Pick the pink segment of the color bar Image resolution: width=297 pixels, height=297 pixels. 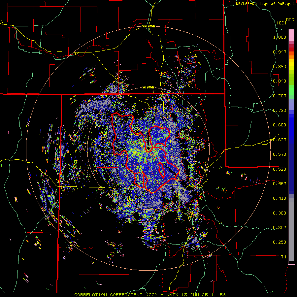click(x=291, y=35)
